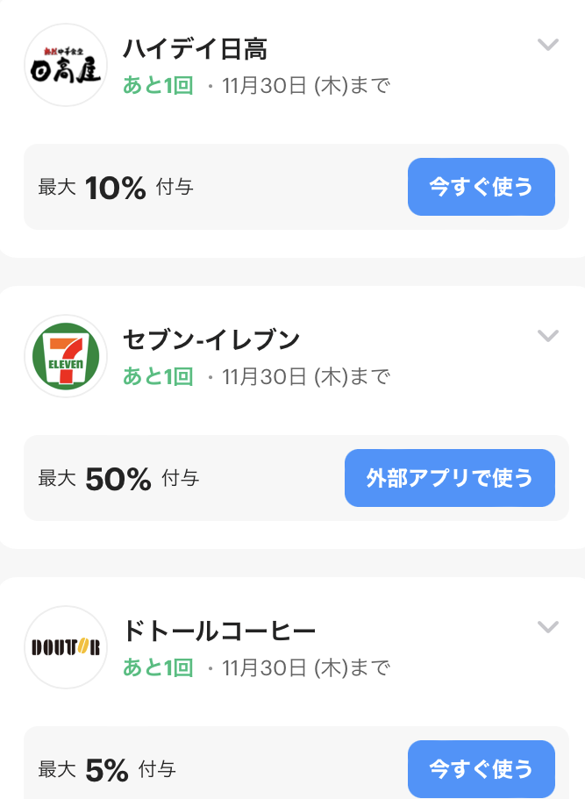This screenshot has width=585, height=799.
Task: Select the 最大50% 付与 reward row
Action: [296, 478]
